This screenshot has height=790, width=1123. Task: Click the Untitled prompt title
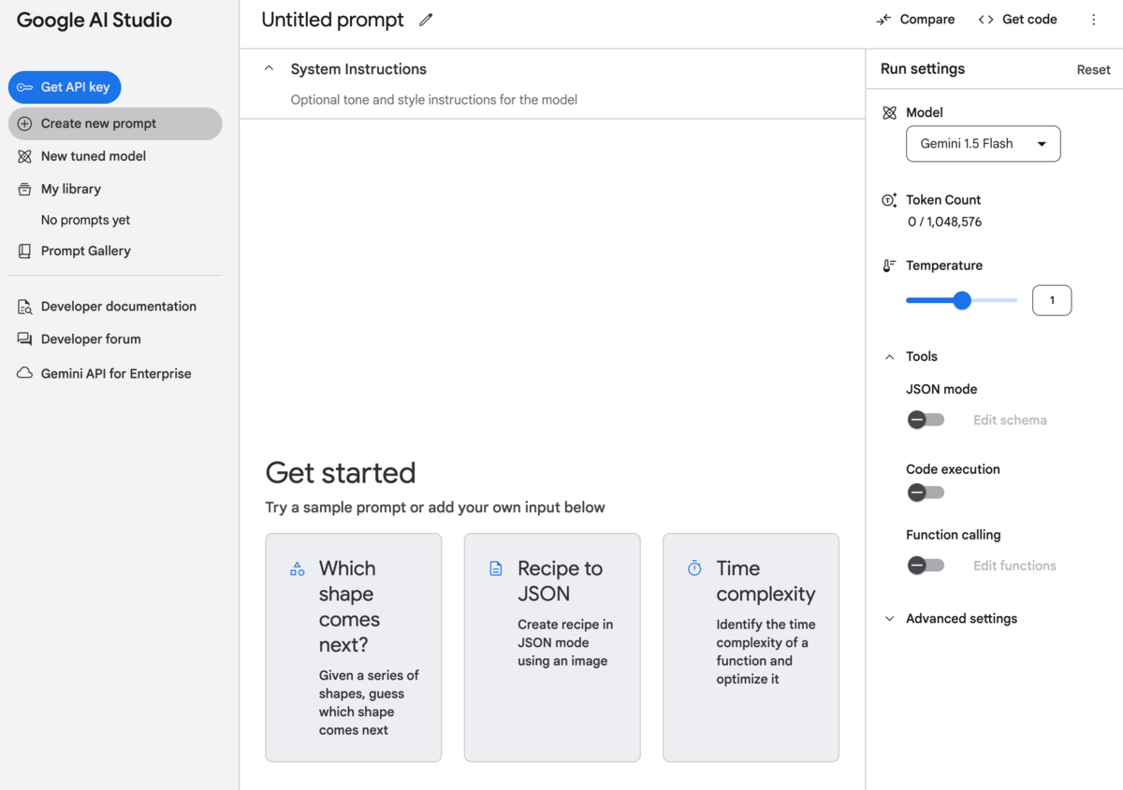tap(332, 20)
